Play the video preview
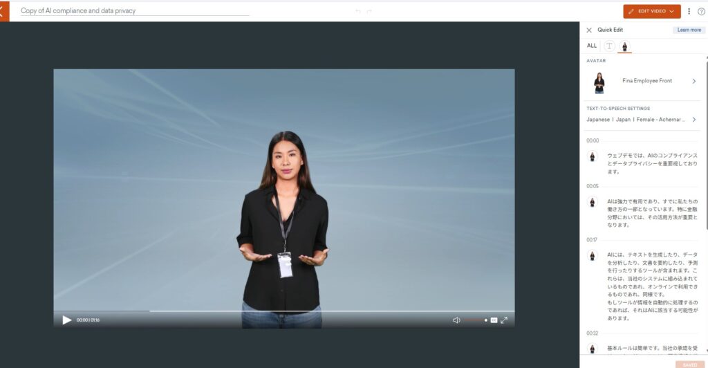 [67, 320]
